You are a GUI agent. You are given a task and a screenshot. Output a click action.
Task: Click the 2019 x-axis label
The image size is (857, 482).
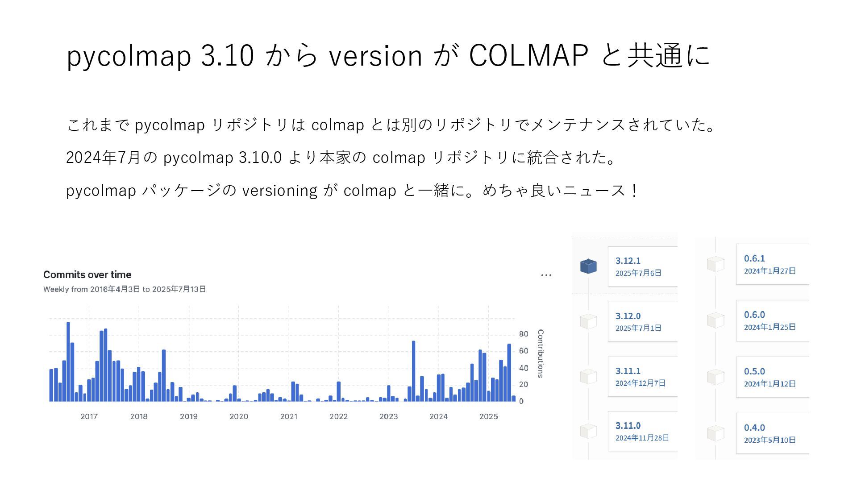click(x=189, y=416)
